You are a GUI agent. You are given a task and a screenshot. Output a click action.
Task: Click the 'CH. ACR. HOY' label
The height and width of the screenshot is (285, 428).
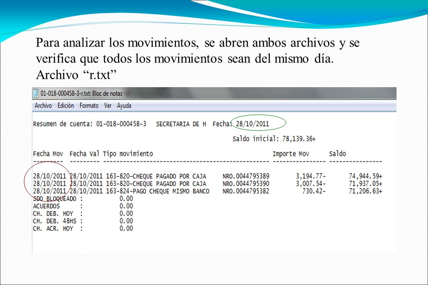click(53, 228)
